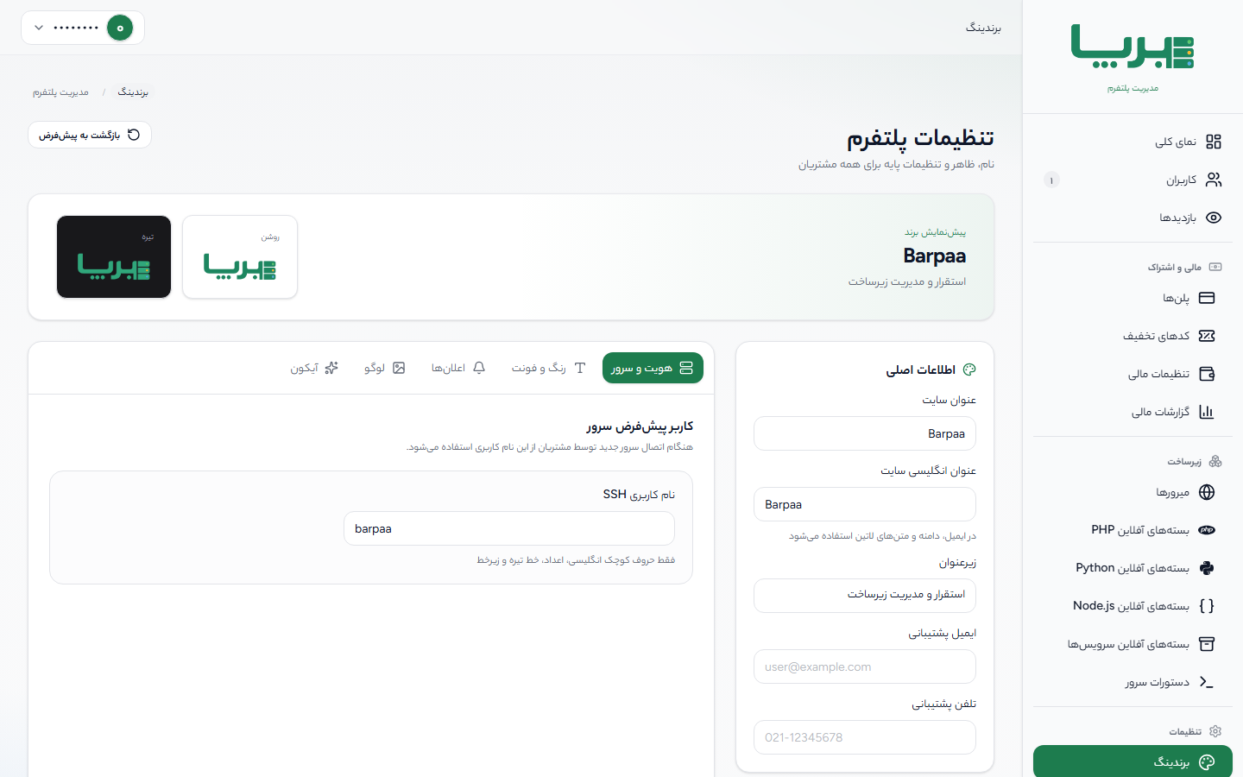
Task: Click the تنظیمات مالی wallet icon
Action: (1207, 374)
